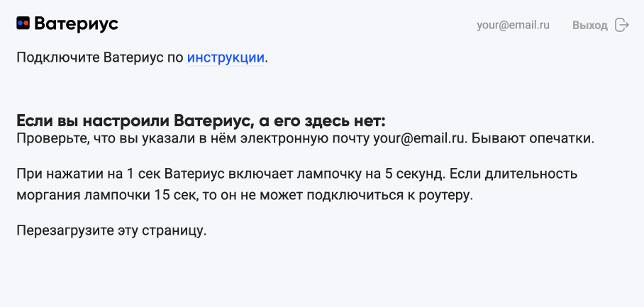Click the red dot in the logo

[26, 24]
